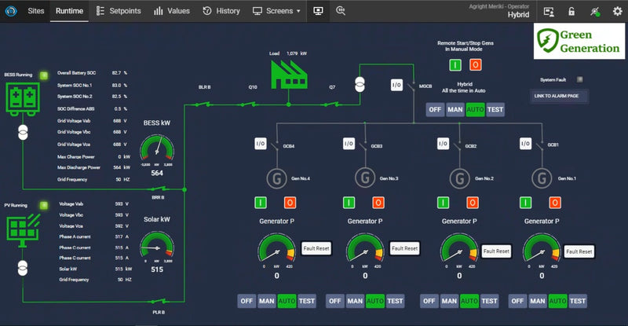The height and width of the screenshot is (326, 628).
Task: Click the BESS kW gauge
Action: point(157,150)
